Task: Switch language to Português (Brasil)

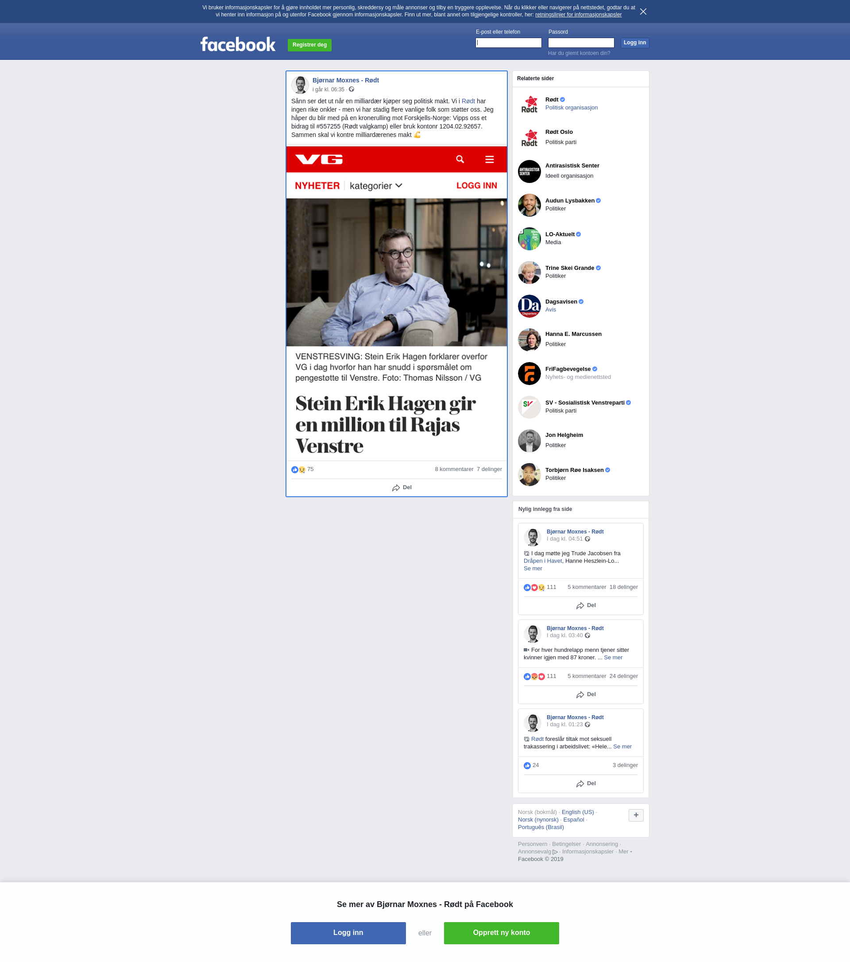Action: tap(541, 827)
